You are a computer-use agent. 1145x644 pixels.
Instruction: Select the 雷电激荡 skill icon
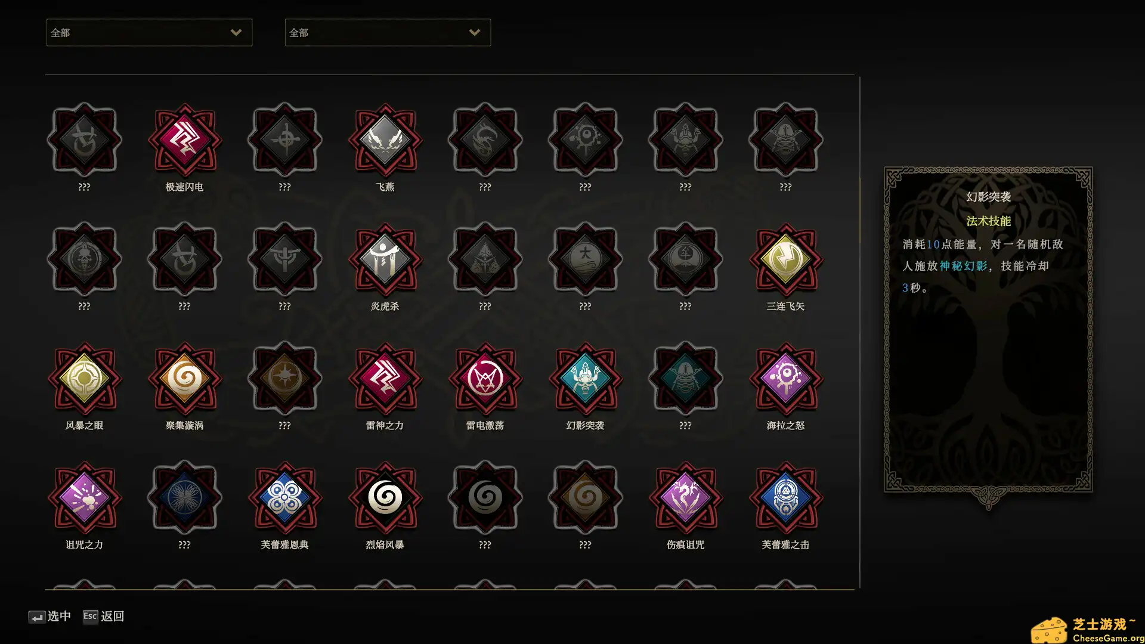(x=485, y=378)
